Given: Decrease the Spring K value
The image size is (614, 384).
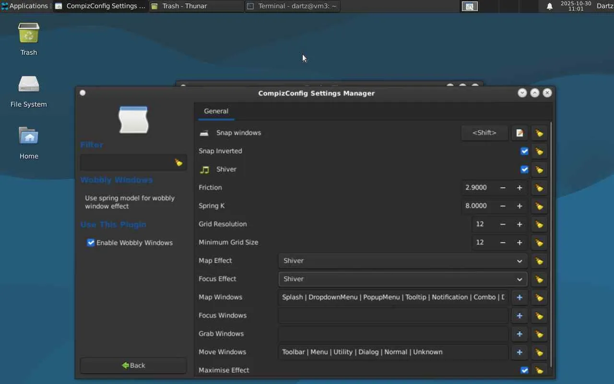Looking at the screenshot, I should tap(503, 206).
